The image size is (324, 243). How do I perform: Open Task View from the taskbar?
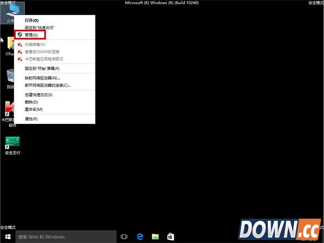coord(124,237)
